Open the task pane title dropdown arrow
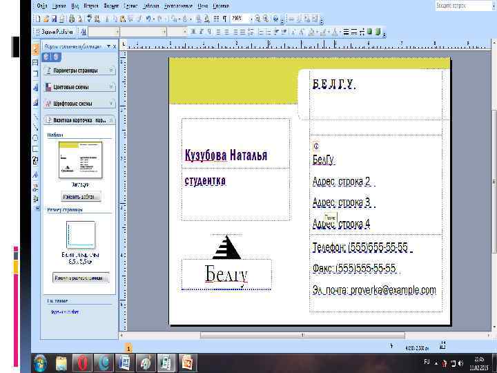 [x=109, y=47]
